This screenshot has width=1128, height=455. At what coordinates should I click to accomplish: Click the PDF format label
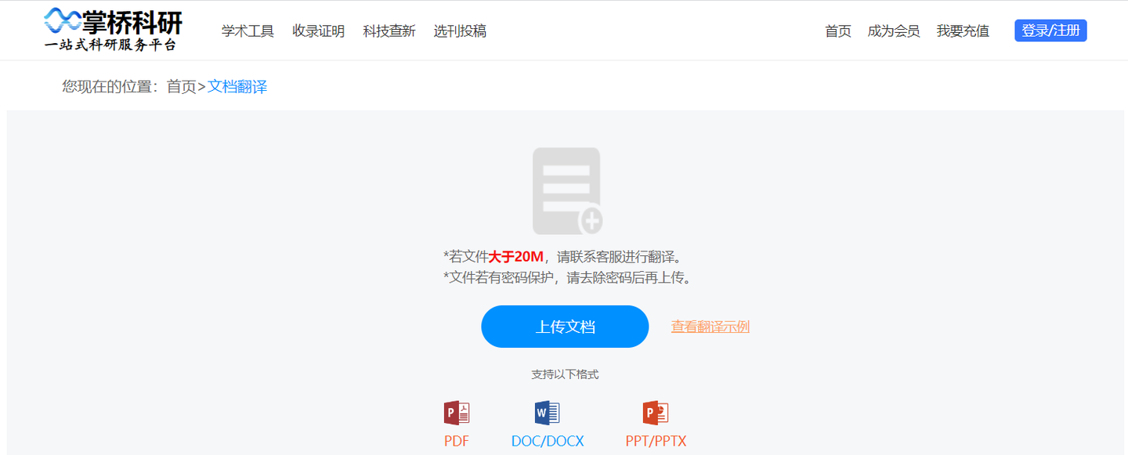[457, 441]
